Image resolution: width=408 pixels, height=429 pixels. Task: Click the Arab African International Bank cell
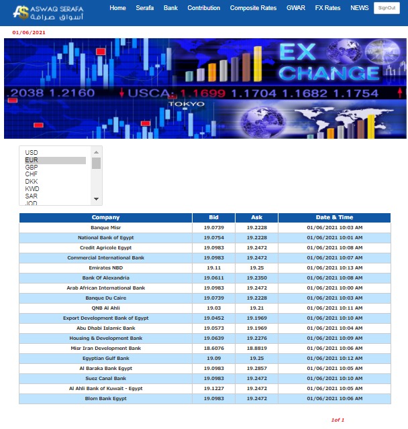tap(106, 288)
